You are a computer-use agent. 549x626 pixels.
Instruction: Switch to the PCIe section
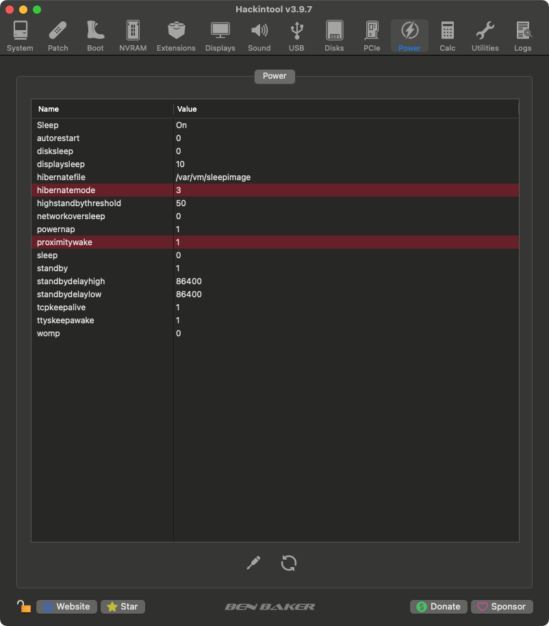372,36
